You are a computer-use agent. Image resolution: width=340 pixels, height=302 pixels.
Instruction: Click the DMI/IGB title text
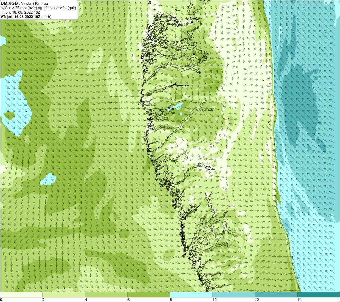[x=9, y=3]
